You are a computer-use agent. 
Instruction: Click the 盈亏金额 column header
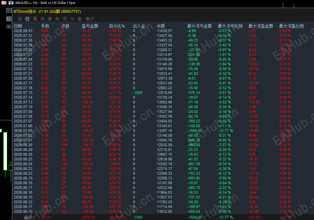tap(90, 26)
